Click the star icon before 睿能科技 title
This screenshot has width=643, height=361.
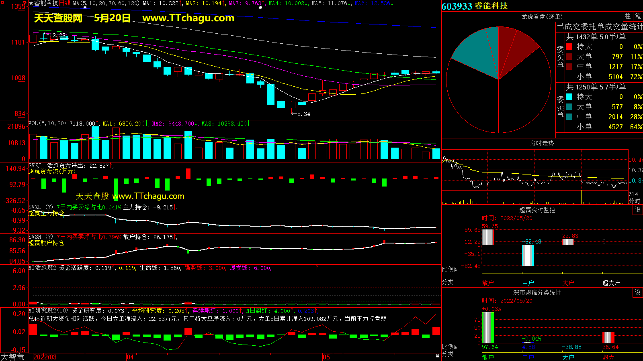(31, 3)
